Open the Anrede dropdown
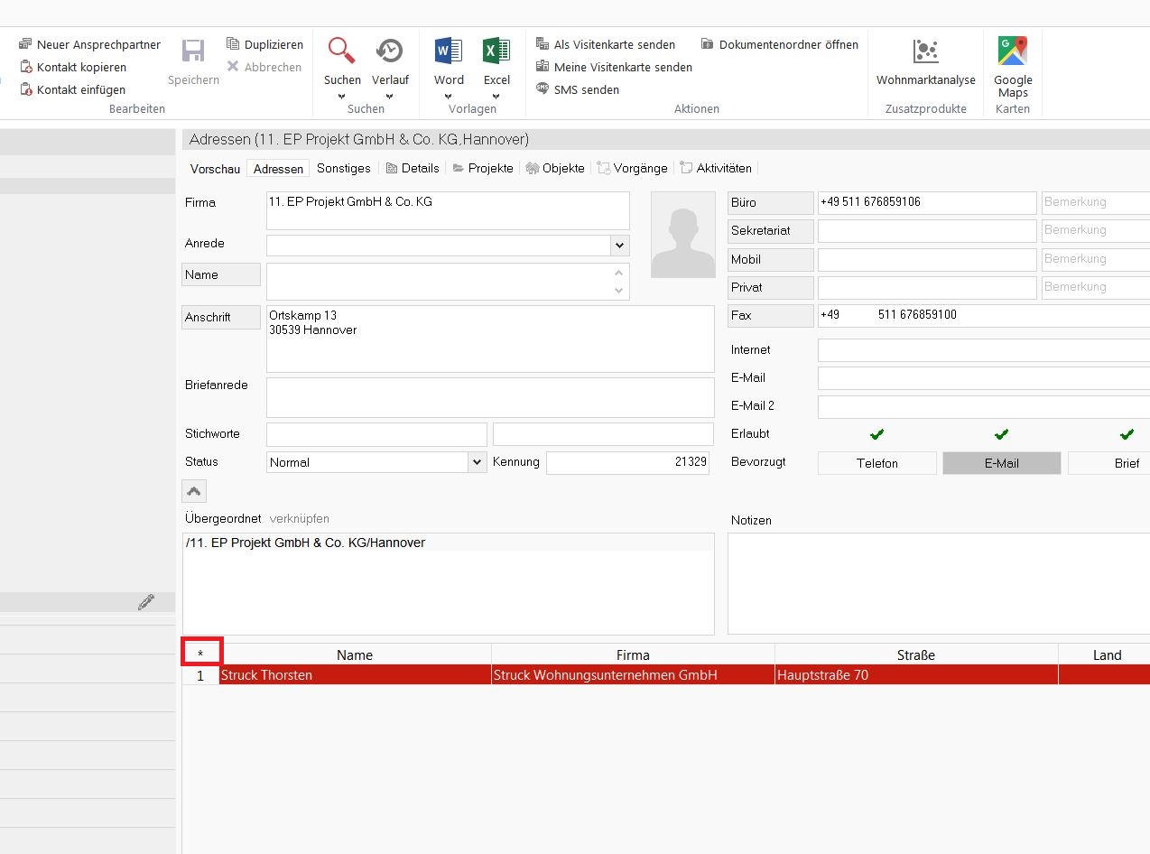The width and height of the screenshot is (1150, 854). (619, 245)
